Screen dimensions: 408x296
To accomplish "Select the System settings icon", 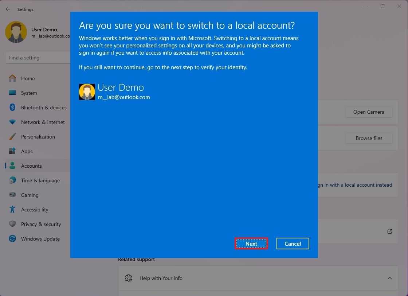I will coord(12,93).
